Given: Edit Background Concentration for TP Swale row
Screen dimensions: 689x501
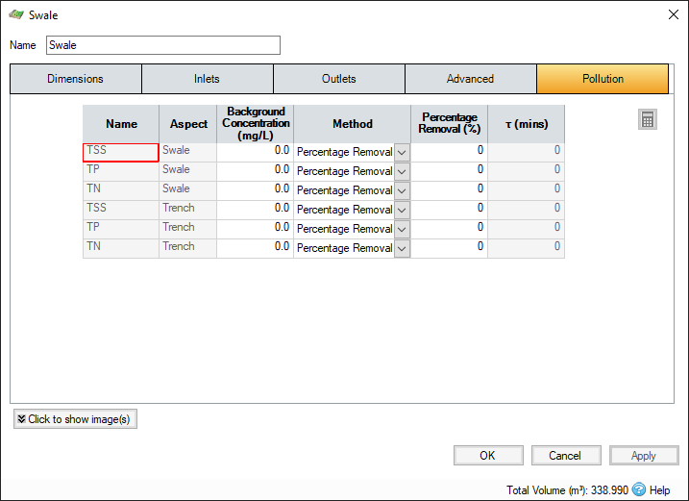Looking at the screenshot, I should point(255,171).
